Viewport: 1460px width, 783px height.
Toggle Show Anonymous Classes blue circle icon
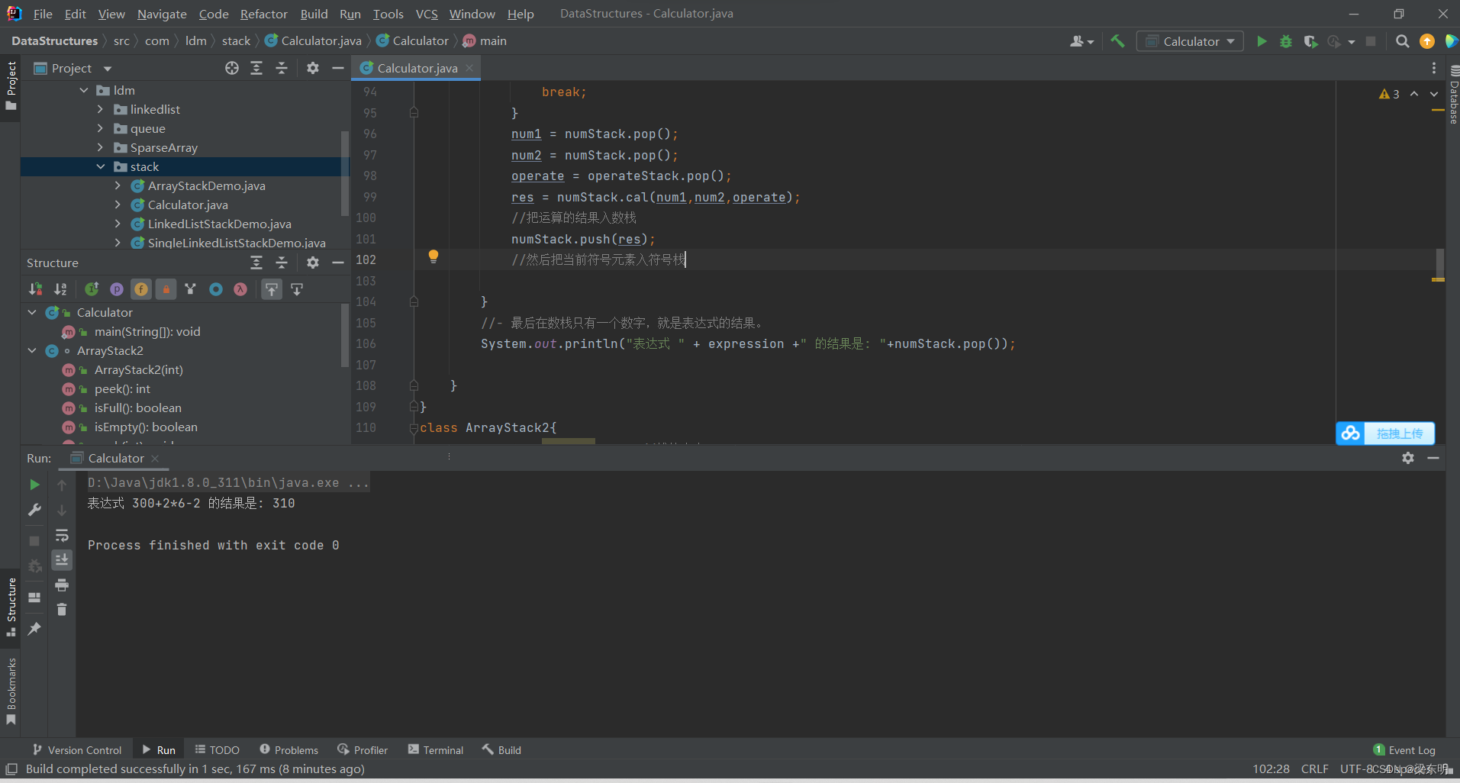[216, 289]
